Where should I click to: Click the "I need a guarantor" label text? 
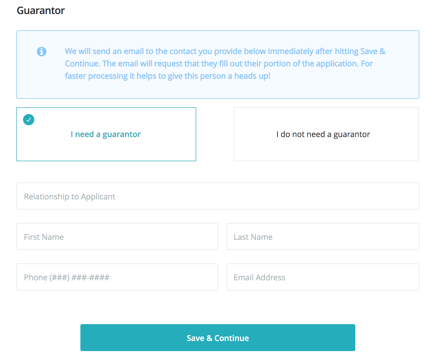click(x=106, y=134)
